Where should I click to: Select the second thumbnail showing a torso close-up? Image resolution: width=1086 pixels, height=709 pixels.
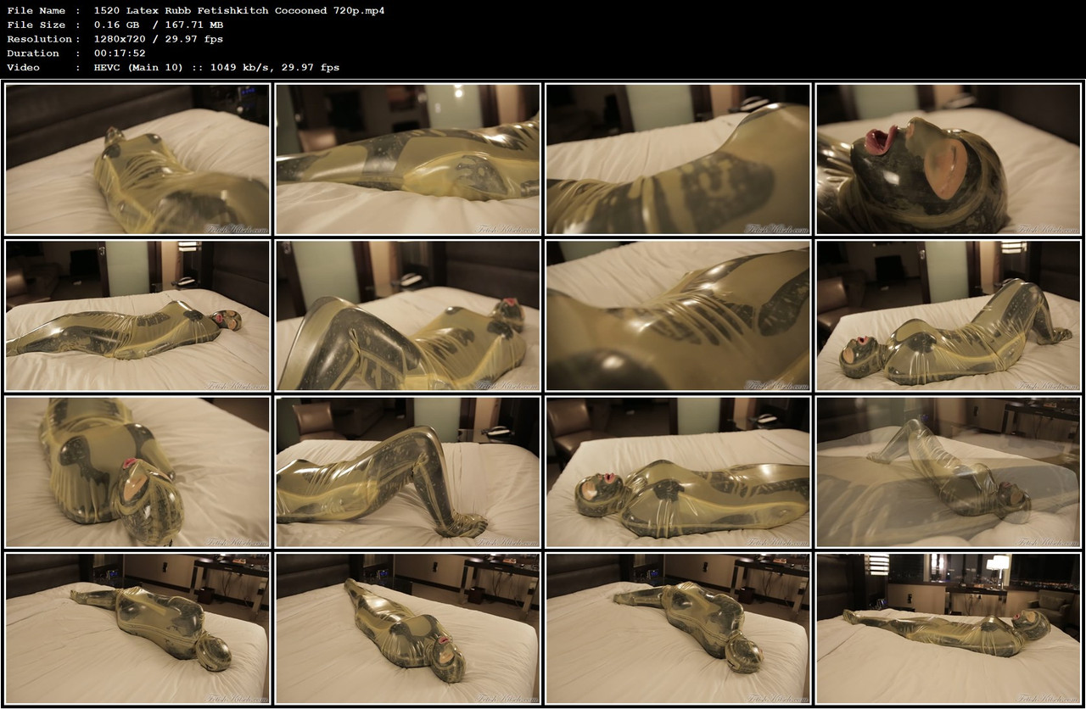point(408,159)
